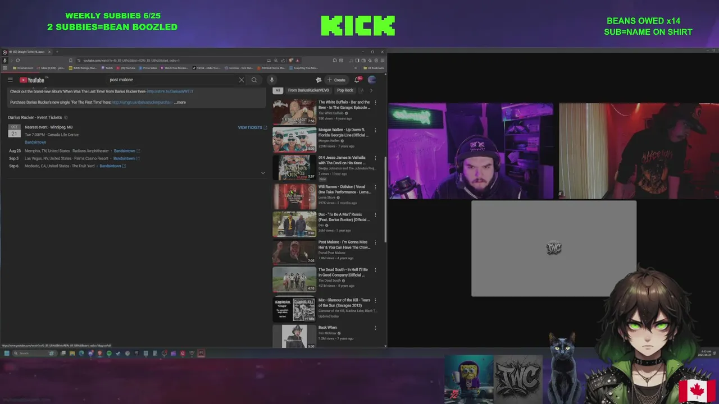
Task: Open options menu for Morgan Wallen video
Action: coord(376,131)
